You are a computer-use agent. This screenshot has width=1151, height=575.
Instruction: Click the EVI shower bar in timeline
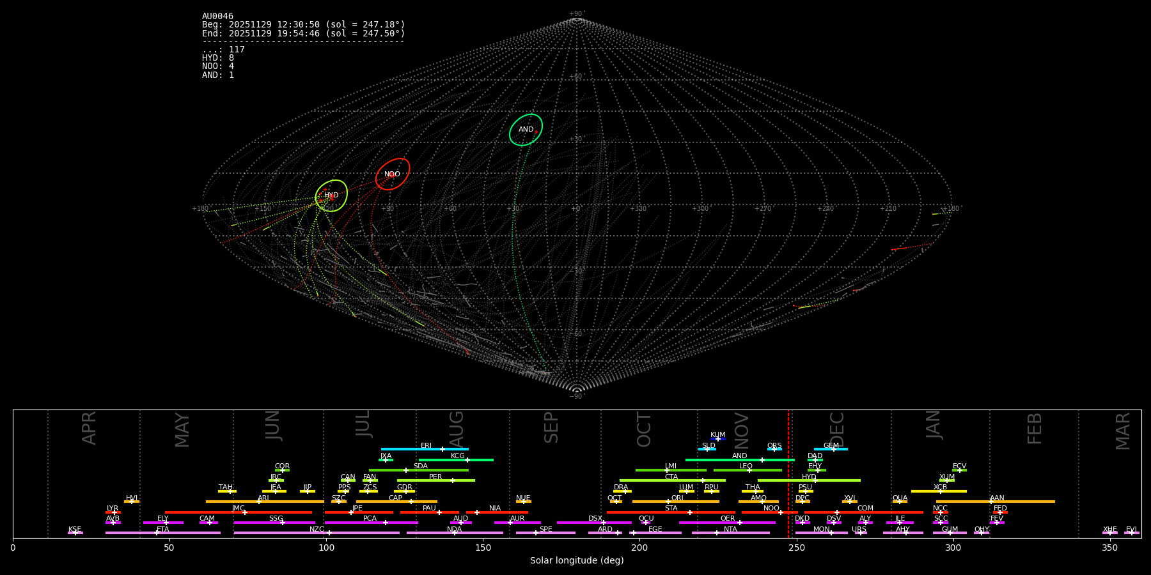click(1132, 533)
